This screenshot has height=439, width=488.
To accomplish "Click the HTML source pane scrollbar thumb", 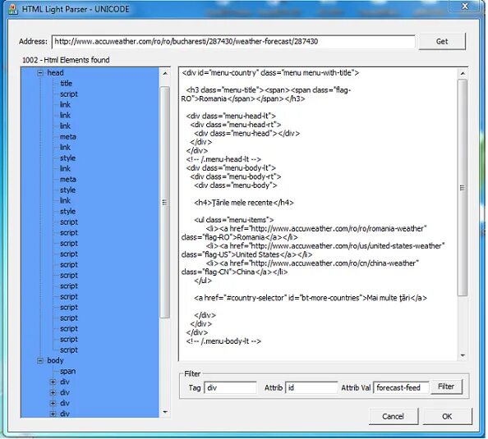I will tap(463, 187).
